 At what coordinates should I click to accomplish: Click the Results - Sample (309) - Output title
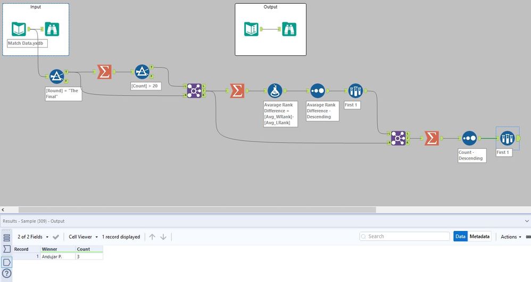(x=34, y=221)
